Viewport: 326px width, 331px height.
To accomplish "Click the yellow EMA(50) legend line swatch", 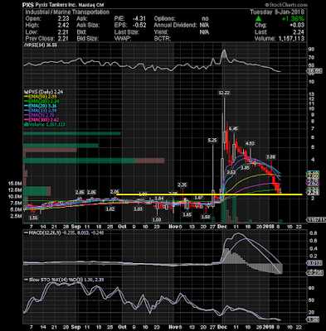I will coord(26,97).
